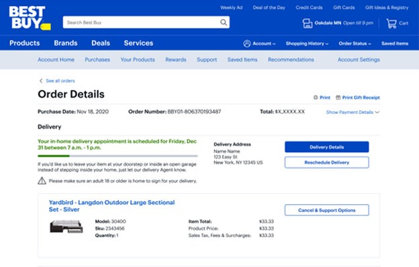Click the sectional sofa product thumbnail
This screenshot has width=419, height=267.
point(66,227)
